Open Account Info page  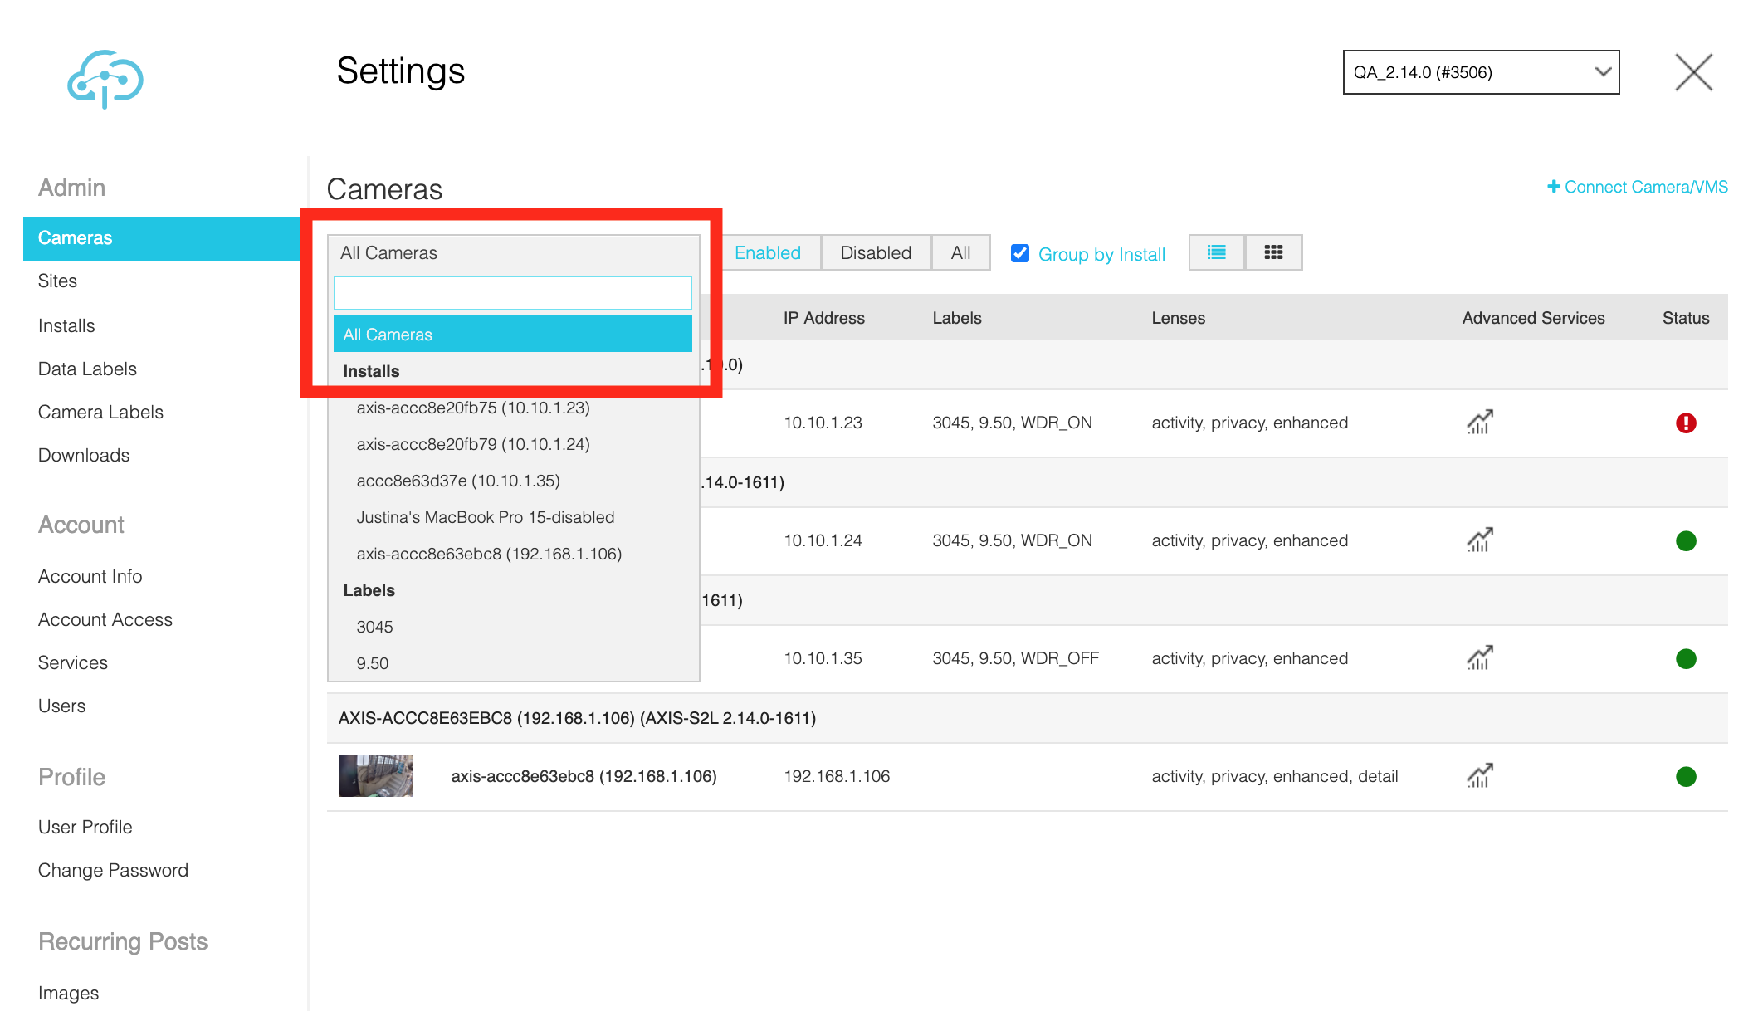click(x=90, y=576)
